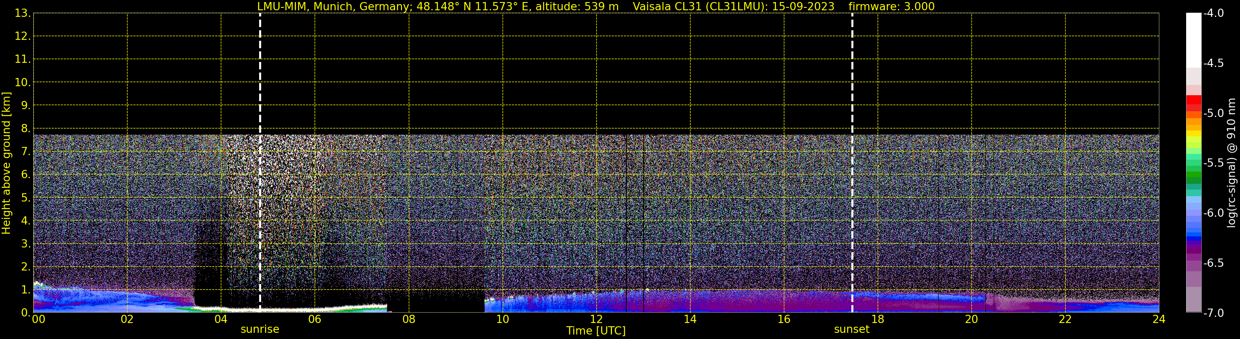Click the 'sunset' label below the axis
The image size is (1240, 339).
[x=851, y=330]
